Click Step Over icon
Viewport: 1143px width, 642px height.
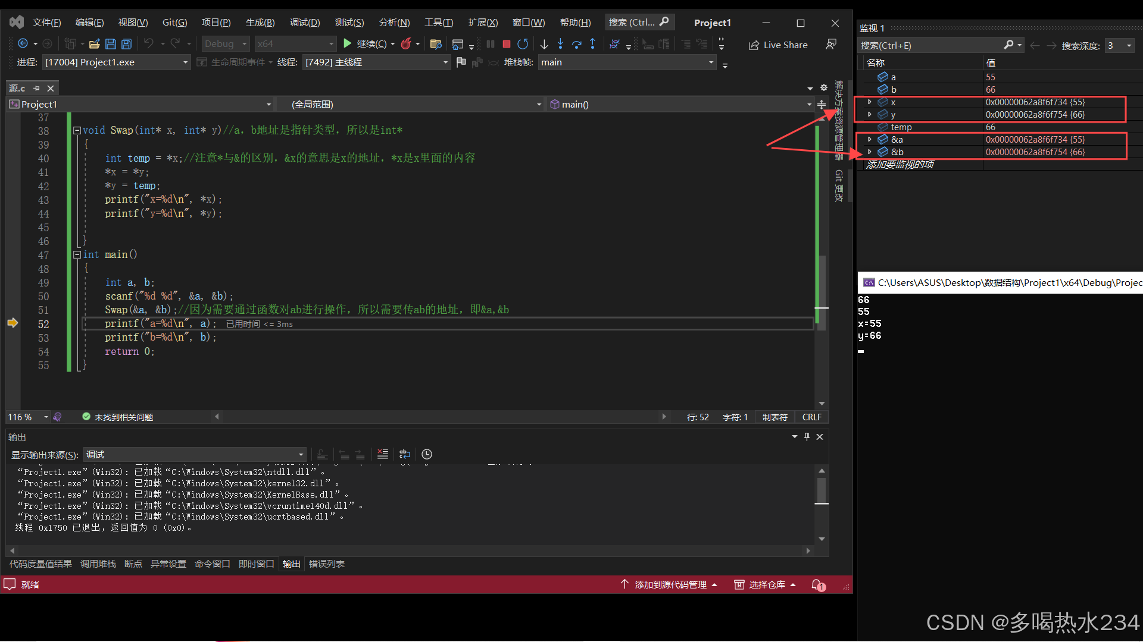tap(576, 44)
